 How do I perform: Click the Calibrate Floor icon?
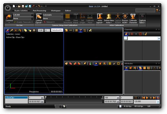90,16
